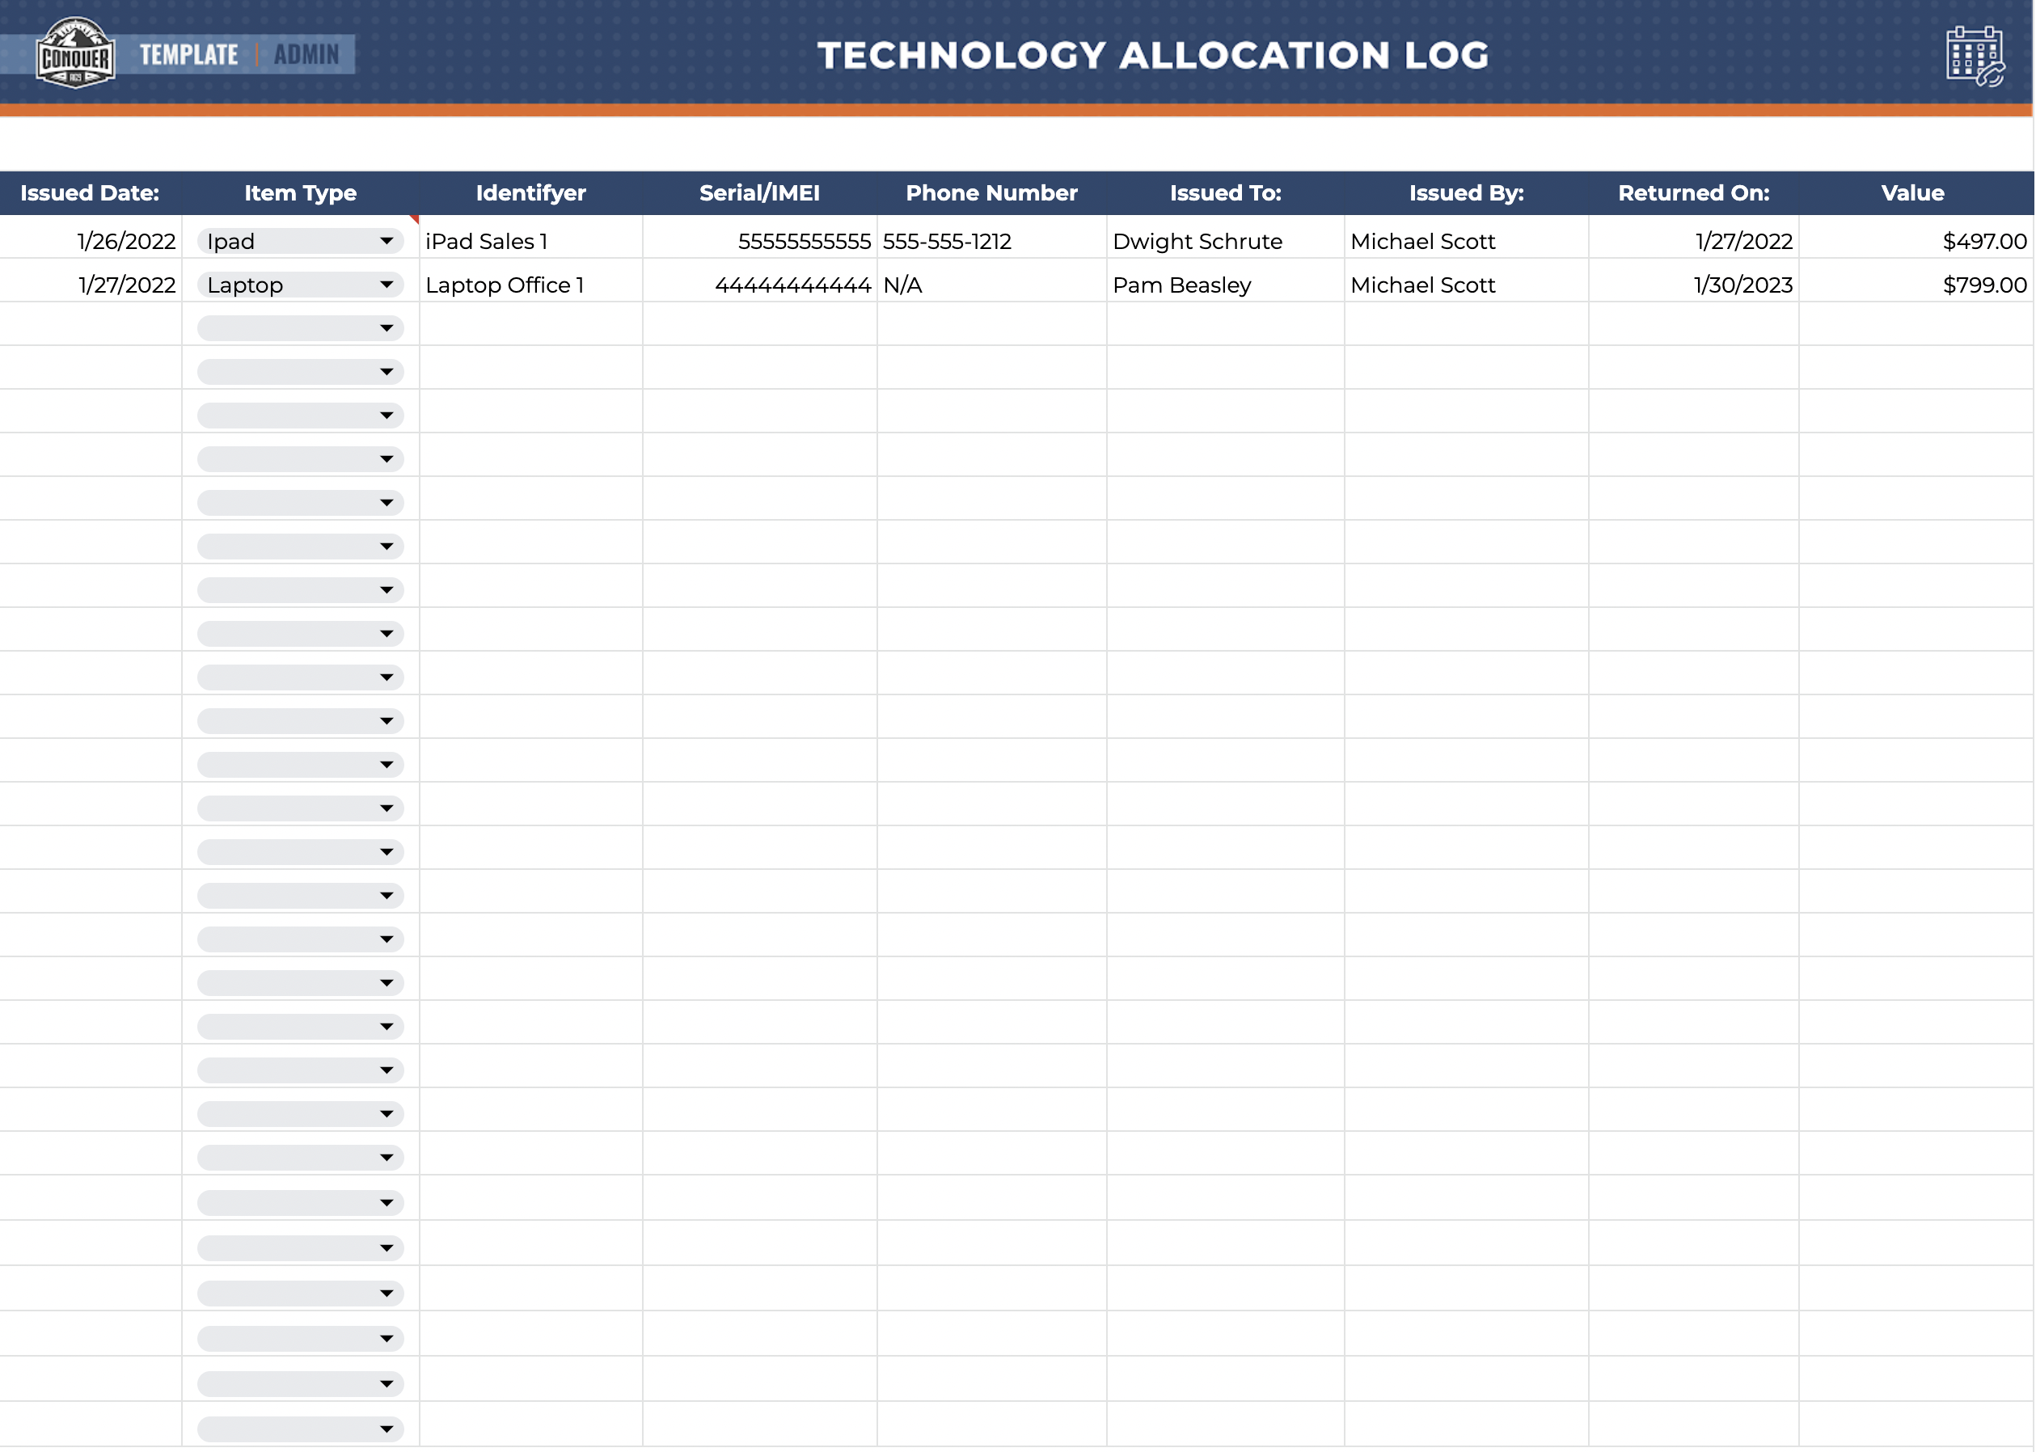
Task: Select serial cell 44444444444
Action: pyautogui.click(x=760, y=281)
